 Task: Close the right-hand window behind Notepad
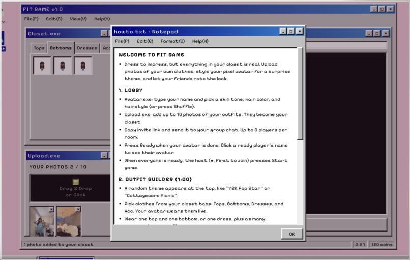pyautogui.click(x=386, y=33)
